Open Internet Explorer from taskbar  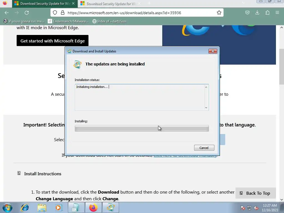click(x=25, y=207)
